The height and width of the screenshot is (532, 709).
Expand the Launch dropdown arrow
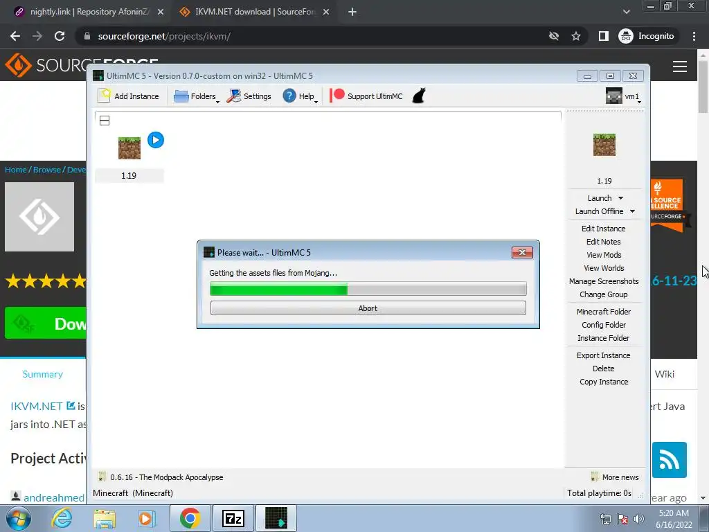(x=620, y=198)
